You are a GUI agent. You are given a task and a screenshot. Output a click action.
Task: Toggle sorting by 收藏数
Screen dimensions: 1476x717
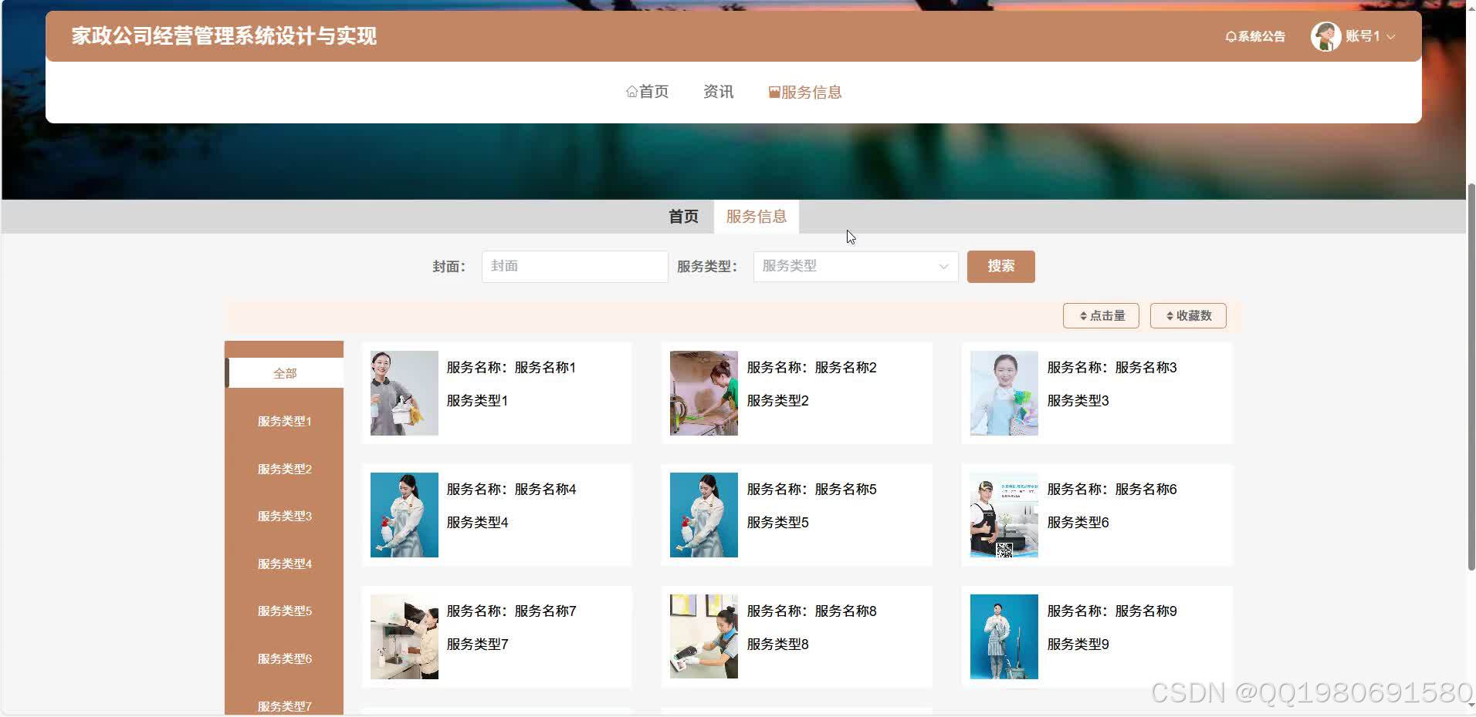click(x=1187, y=315)
